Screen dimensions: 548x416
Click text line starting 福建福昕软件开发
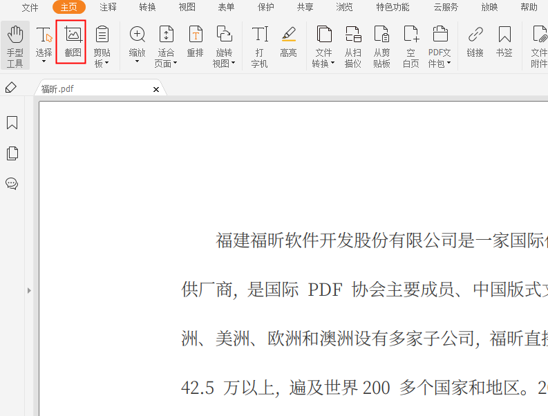(x=381, y=240)
